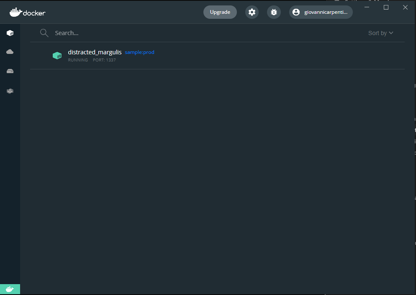416x295 pixels.
Task: Open the Containers section in the sidebar
Action: (10, 33)
